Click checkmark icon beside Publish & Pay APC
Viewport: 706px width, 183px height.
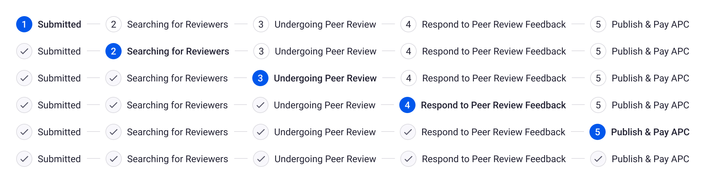[x=598, y=159]
